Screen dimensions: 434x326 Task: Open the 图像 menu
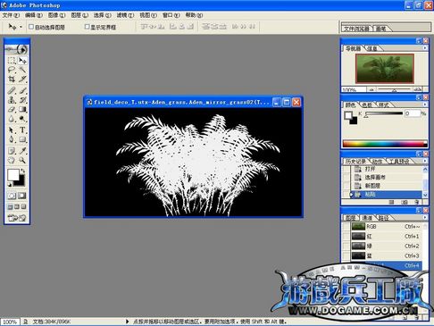pos(56,15)
